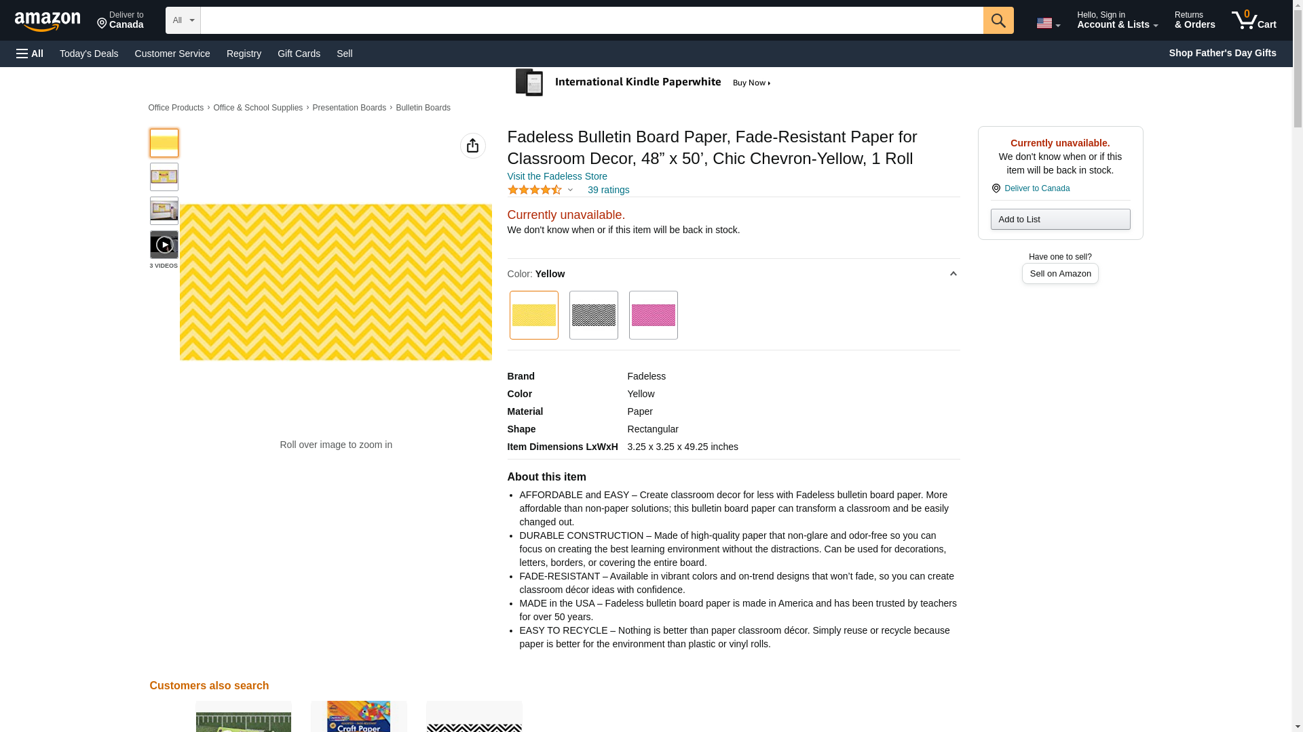Open the US flag language selector
1303x732 pixels.
[x=1047, y=23]
